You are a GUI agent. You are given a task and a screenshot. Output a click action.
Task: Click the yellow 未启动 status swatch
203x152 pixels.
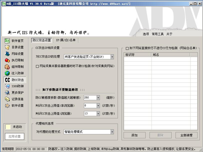tap(8, 127)
